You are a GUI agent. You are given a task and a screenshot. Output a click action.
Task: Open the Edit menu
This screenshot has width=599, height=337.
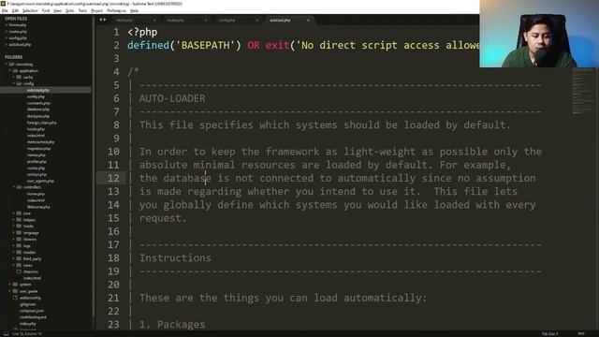click(15, 10)
